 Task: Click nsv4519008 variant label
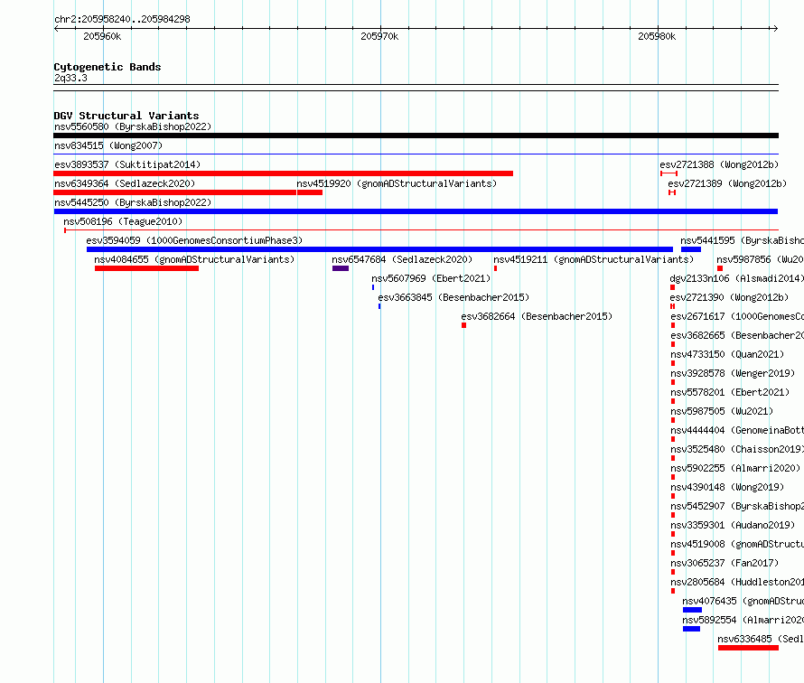pos(737,544)
